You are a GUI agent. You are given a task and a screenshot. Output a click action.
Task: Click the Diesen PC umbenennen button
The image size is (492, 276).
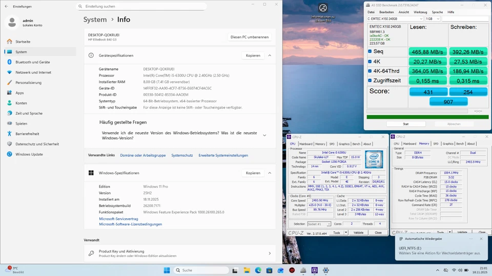tap(249, 37)
